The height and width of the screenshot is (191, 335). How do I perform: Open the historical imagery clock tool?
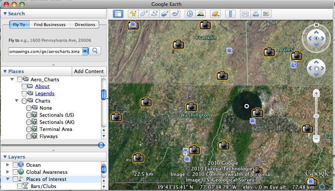190,14
